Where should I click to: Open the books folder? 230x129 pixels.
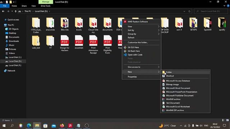(x=79, y=24)
